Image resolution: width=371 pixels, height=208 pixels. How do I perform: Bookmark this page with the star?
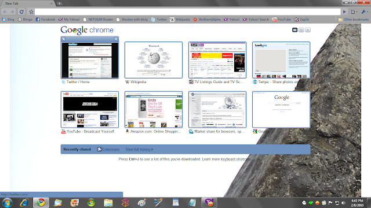coord(31,12)
